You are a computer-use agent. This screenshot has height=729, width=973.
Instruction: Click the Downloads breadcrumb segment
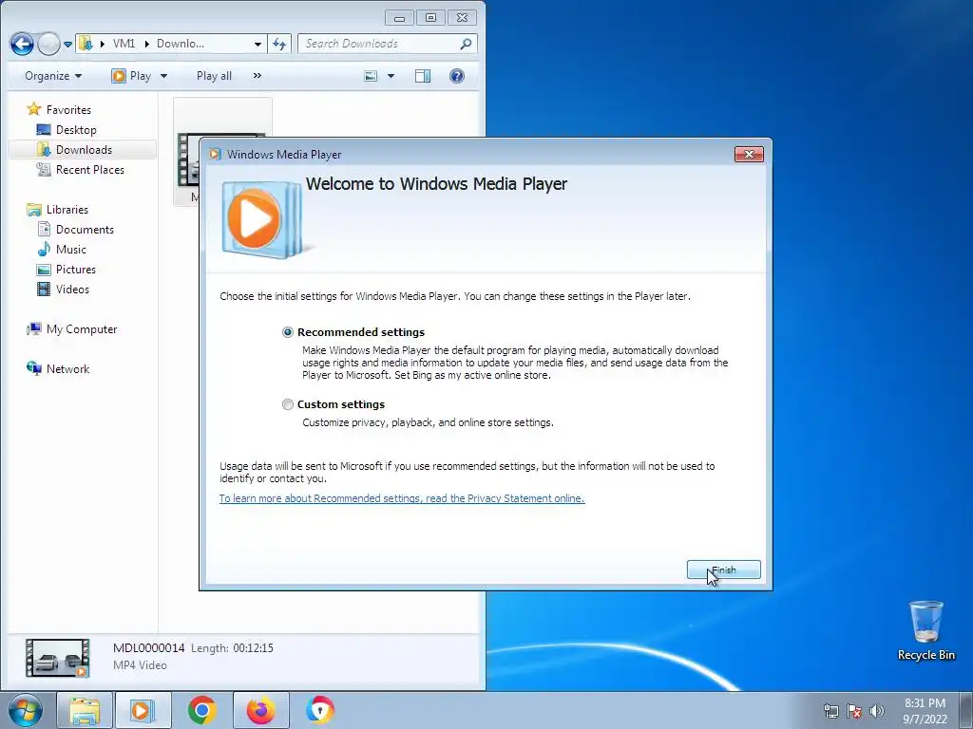[180, 44]
